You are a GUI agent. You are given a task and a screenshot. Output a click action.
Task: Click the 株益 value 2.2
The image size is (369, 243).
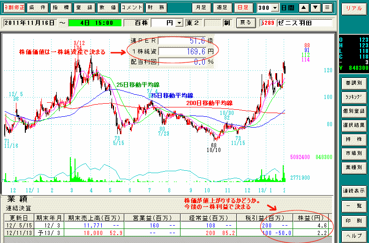pyautogui.click(x=322, y=233)
